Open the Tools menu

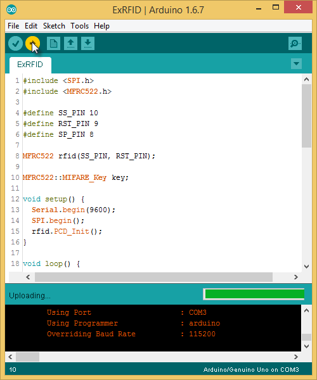(79, 26)
